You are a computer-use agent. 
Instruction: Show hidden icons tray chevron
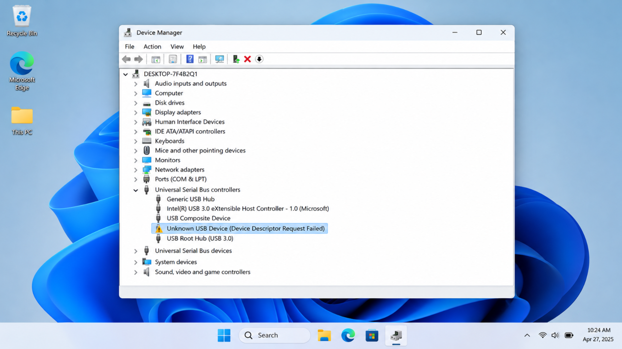527,335
